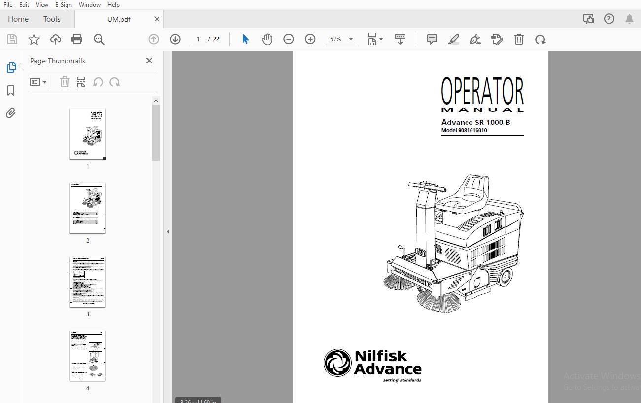Open the Bookmarks sidebar panel
Viewport: 641px width, 403px height.
[11, 91]
